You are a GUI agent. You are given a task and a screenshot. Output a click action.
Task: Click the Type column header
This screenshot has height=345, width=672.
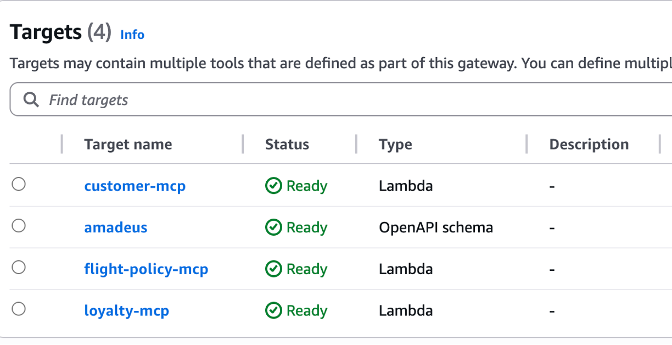(x=395, y=144)
